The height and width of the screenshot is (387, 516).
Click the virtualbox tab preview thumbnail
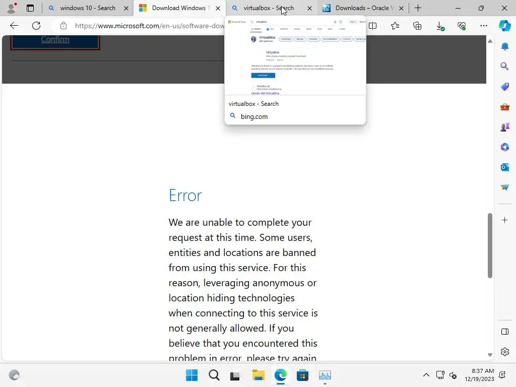295,56
